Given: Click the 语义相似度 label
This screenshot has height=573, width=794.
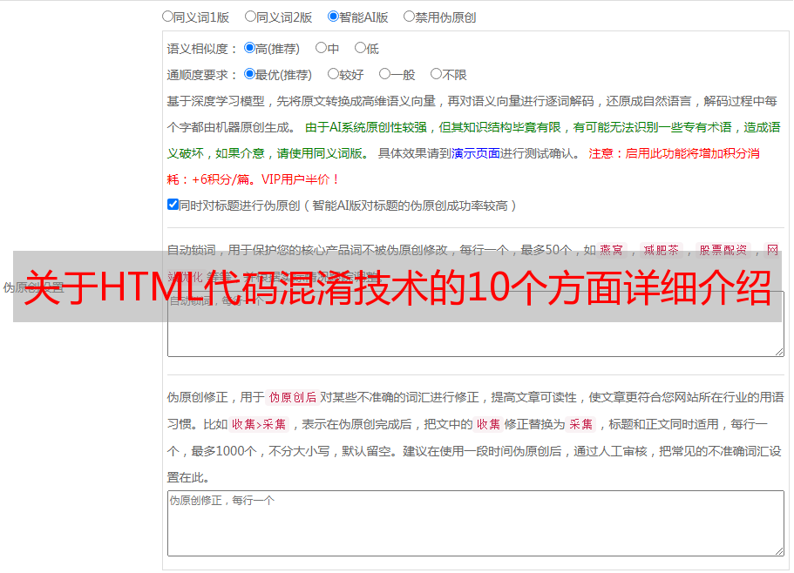Looking at the screenshot, I should 201,49.
